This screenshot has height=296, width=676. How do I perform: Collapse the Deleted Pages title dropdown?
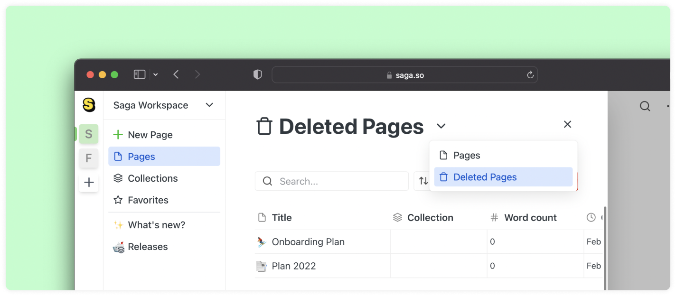[x=441, y=126]
